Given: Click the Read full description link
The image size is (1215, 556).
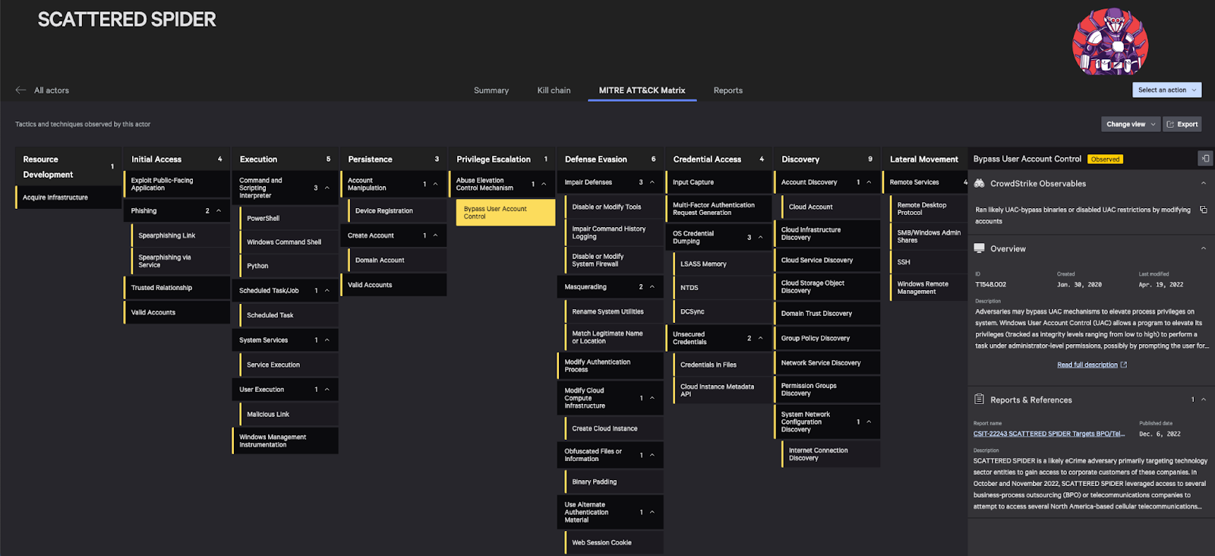Looking at the screenshot, I should pos(1087,365).
